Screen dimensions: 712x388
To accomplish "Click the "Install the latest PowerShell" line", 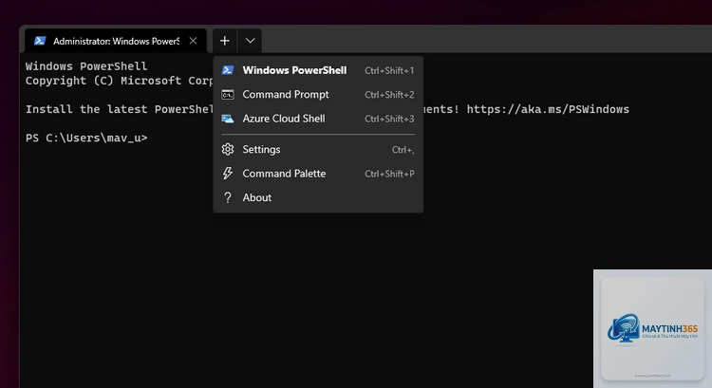I will point(119,109).
